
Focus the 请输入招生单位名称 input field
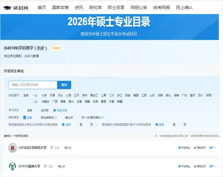[x=33, y=85]
